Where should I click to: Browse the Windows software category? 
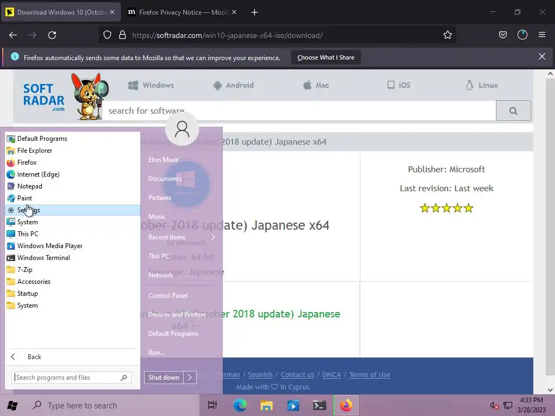[x=151, y=85]
